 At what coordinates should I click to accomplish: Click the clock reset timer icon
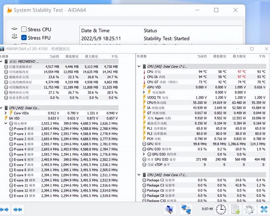(221, 209)
